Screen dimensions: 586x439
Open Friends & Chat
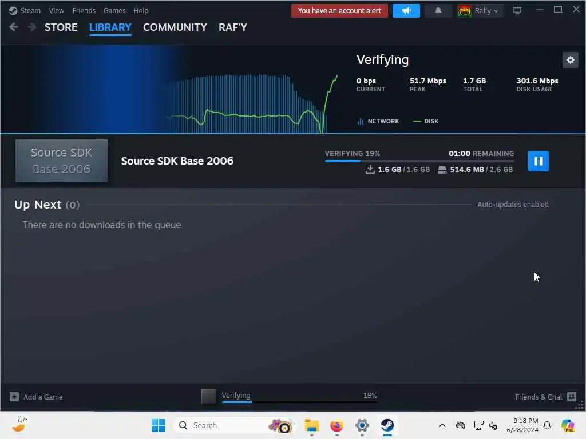click(x=545, y=397)
